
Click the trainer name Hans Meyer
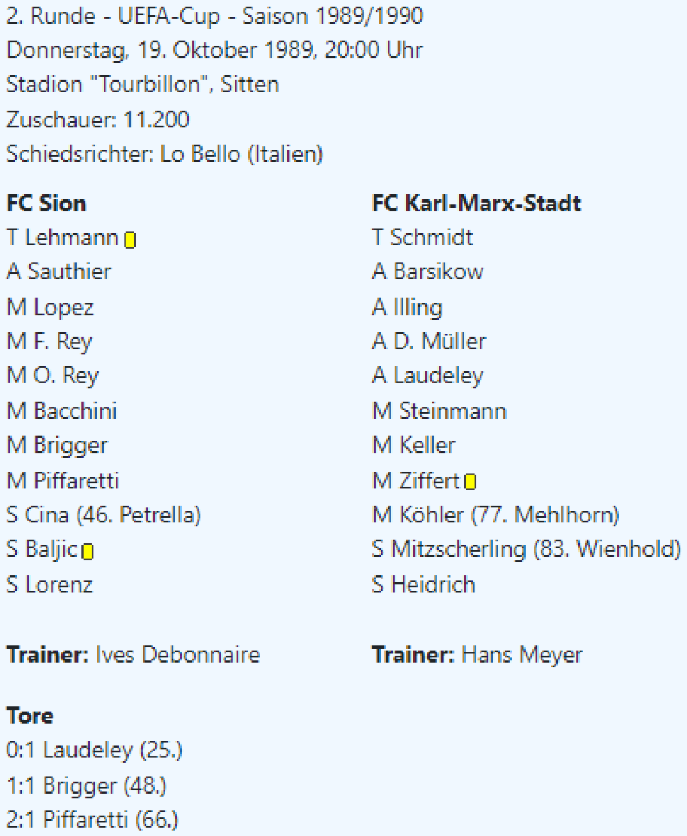pos(522,655)
